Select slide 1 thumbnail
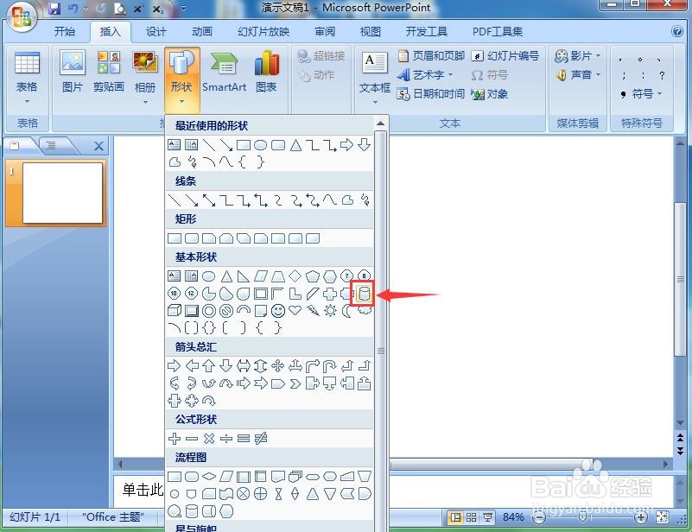 point(63,193)
